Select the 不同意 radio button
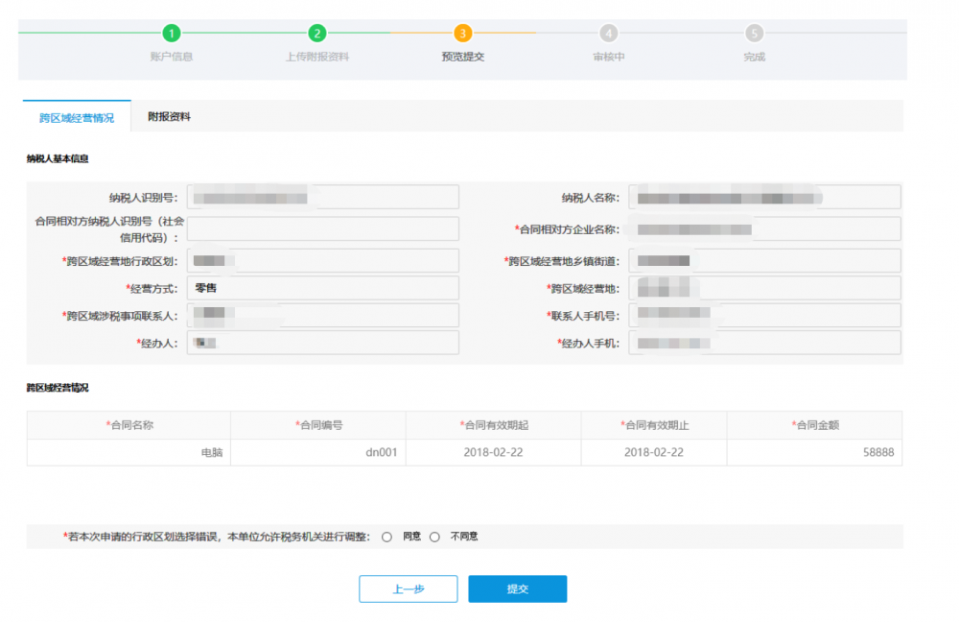This screenshot has width=959, height=622. pyautogui.click(x=434, y=537)
